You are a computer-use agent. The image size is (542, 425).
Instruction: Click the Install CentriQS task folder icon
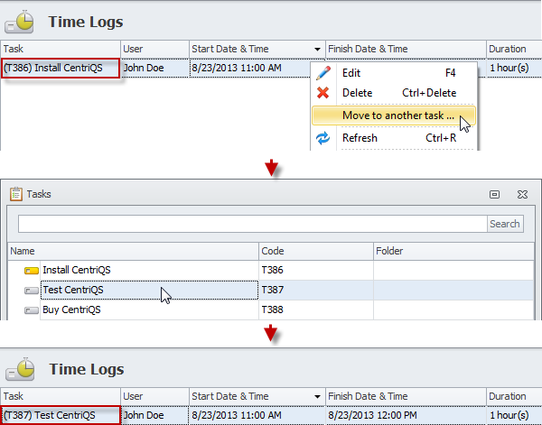pos(32,271)
